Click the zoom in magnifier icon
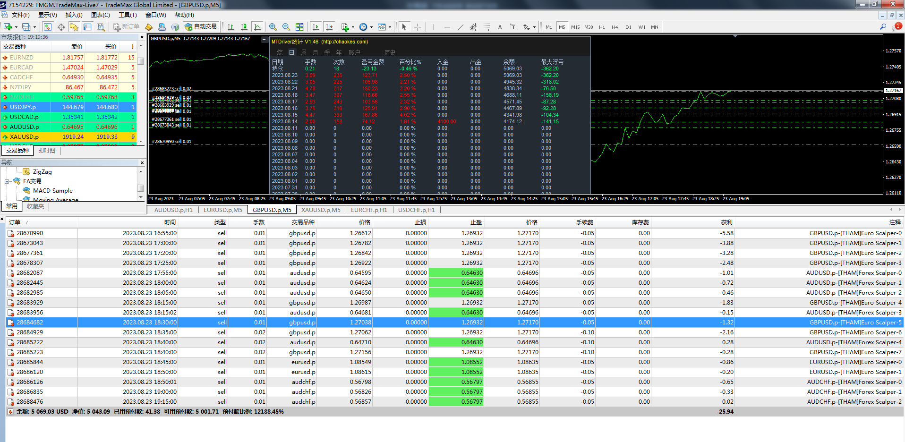This screenshot has height=442, width=905. [273, 27]
